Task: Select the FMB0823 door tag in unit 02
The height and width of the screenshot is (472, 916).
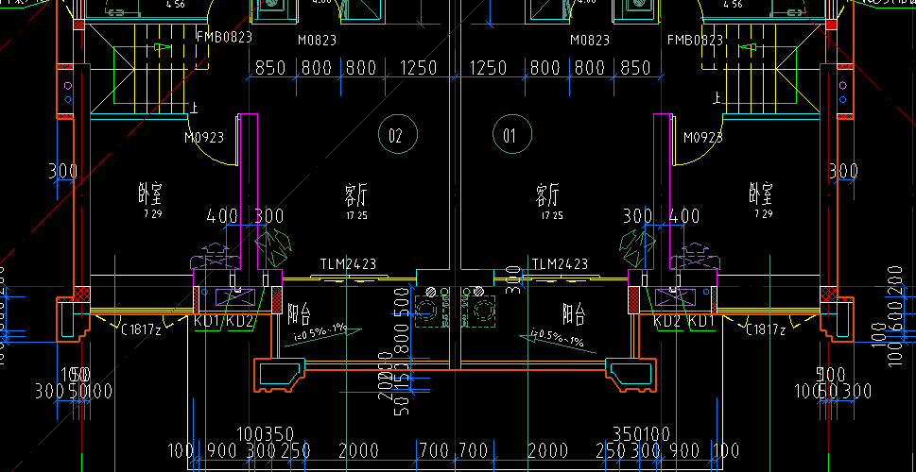Action: click(x=224, y=38)
